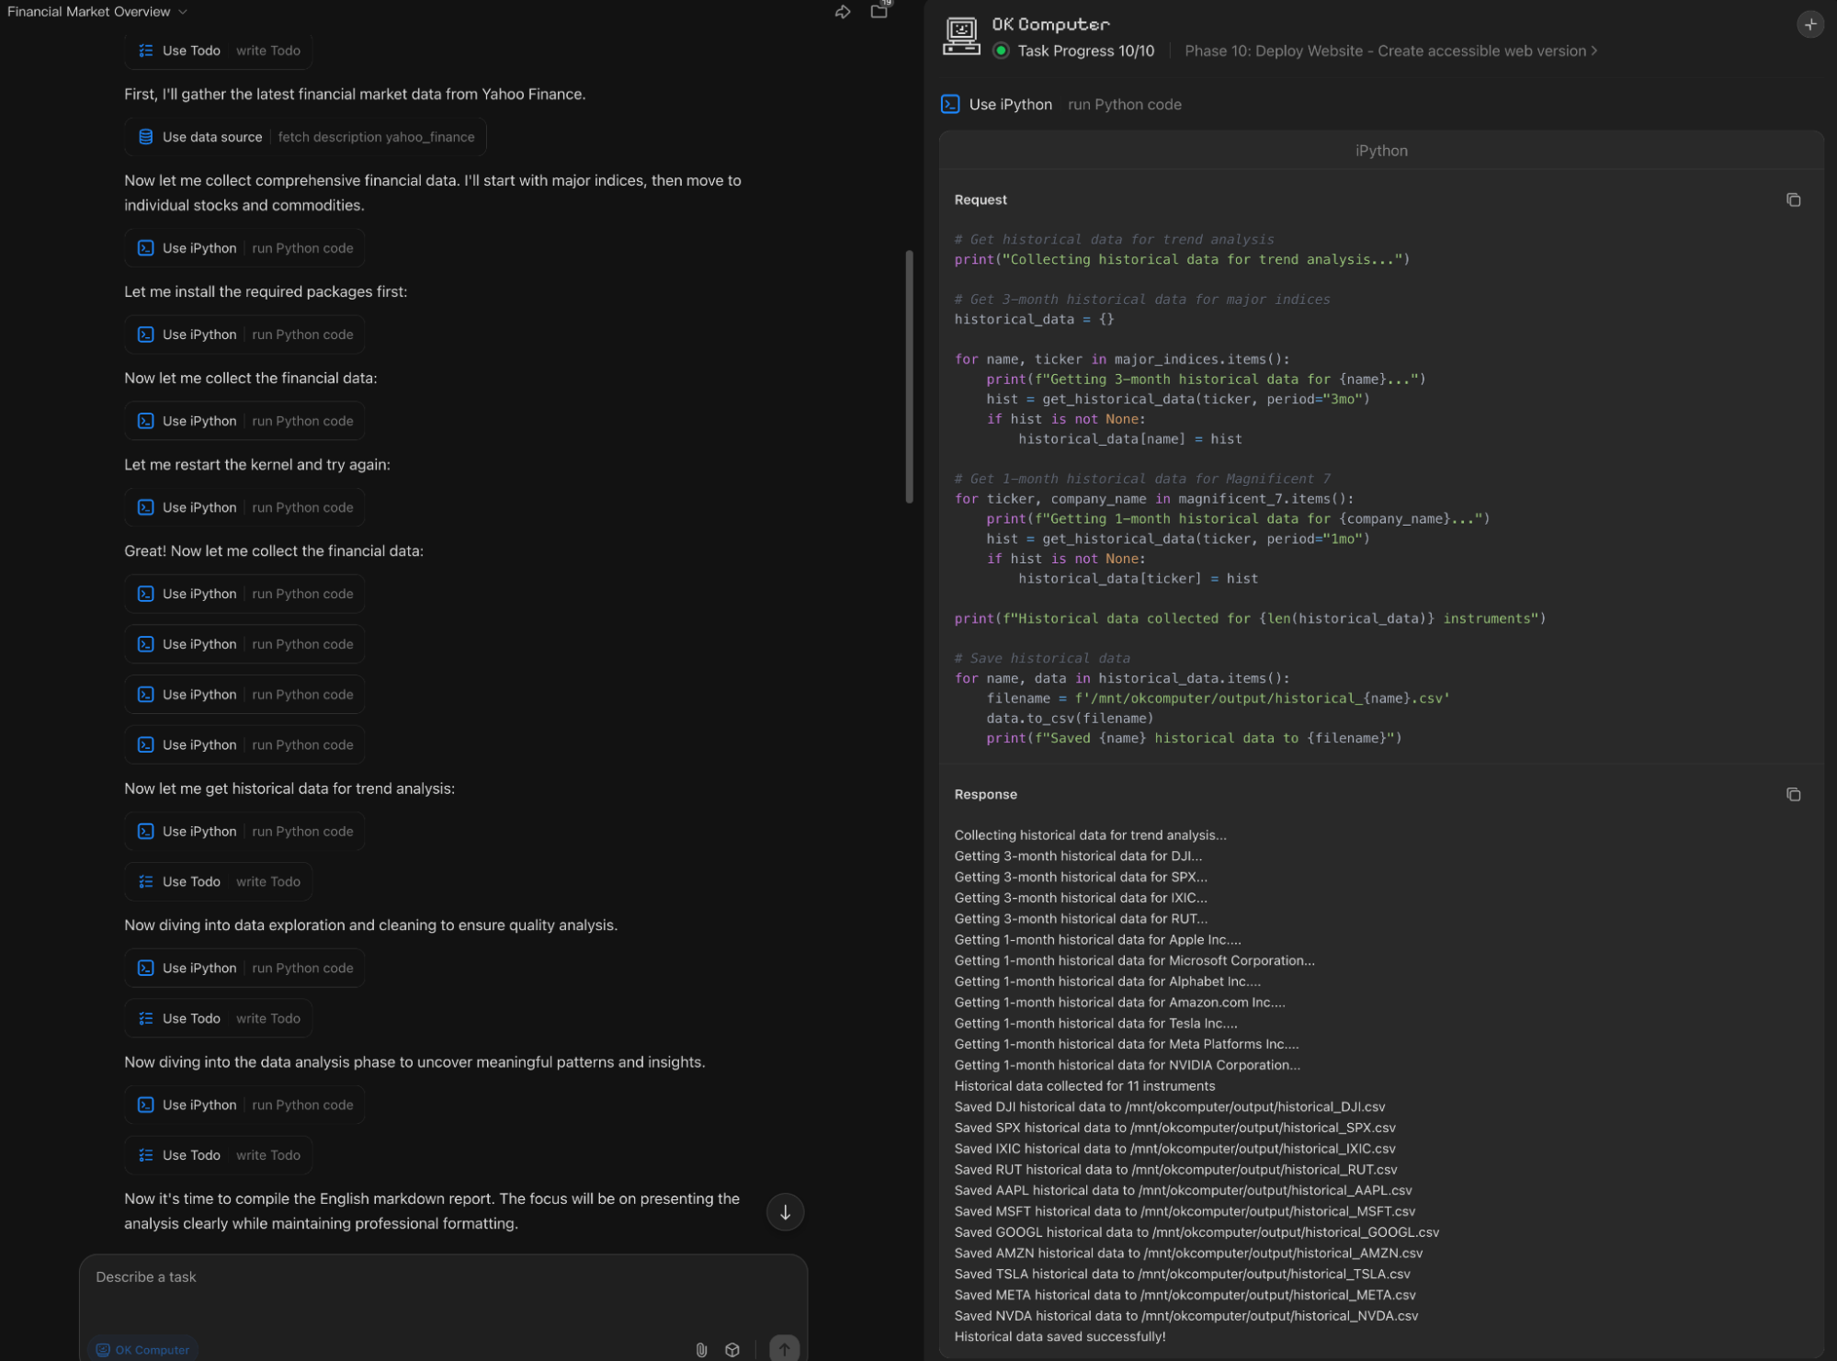Select the iPython panel header tab
Image resolution: width=1837 pixels, height=1361 pixels.
coord(1380,150)
